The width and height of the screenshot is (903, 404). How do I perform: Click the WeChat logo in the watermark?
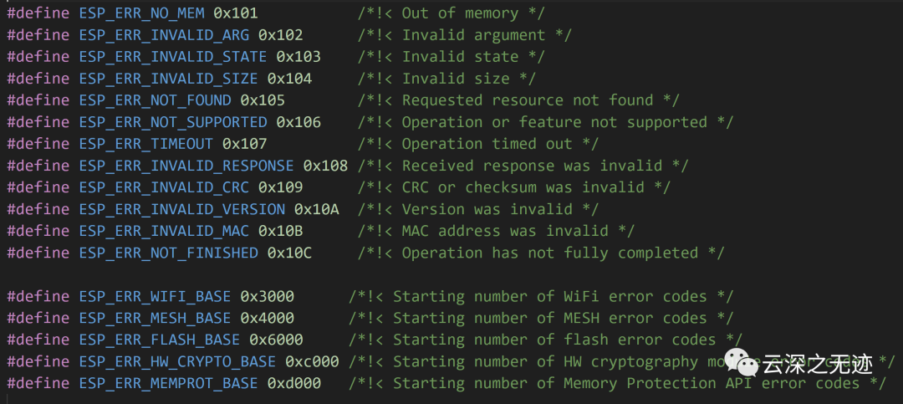coord(741,363)
